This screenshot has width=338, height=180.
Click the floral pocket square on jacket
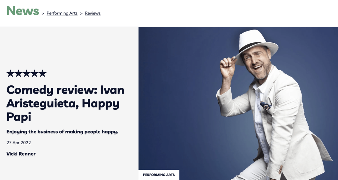point(266,106)
